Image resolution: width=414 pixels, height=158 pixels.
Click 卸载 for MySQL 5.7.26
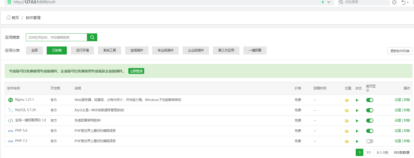[x=407, y=110]
